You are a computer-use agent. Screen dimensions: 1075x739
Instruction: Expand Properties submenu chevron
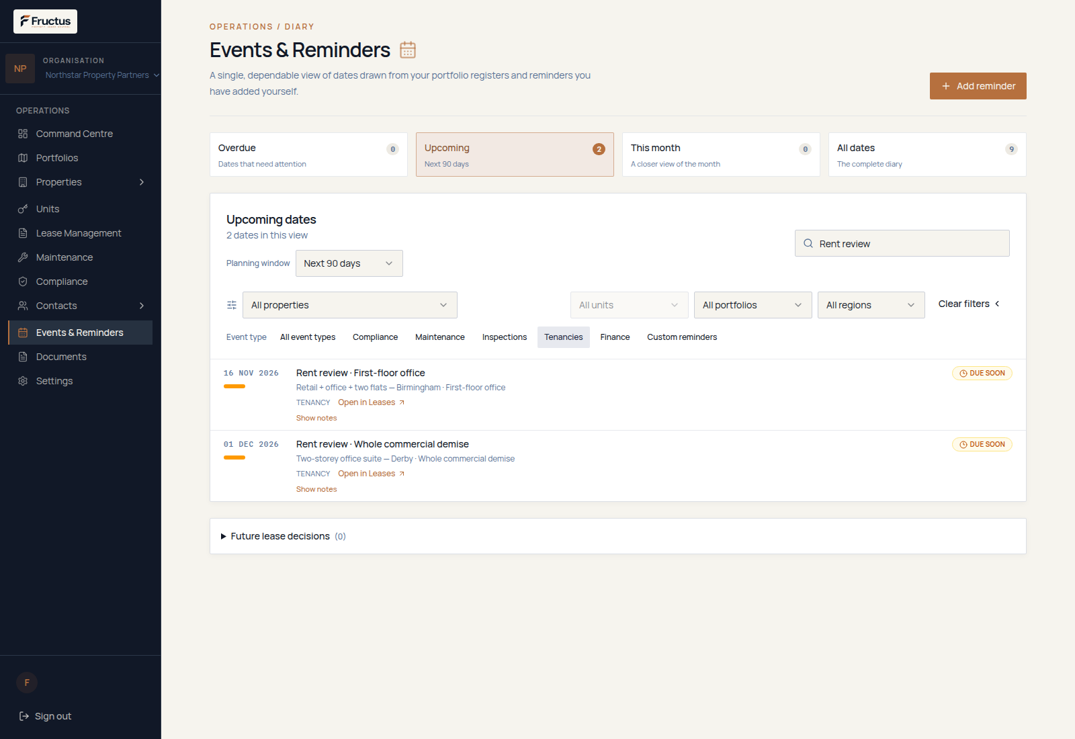point(142,182)
